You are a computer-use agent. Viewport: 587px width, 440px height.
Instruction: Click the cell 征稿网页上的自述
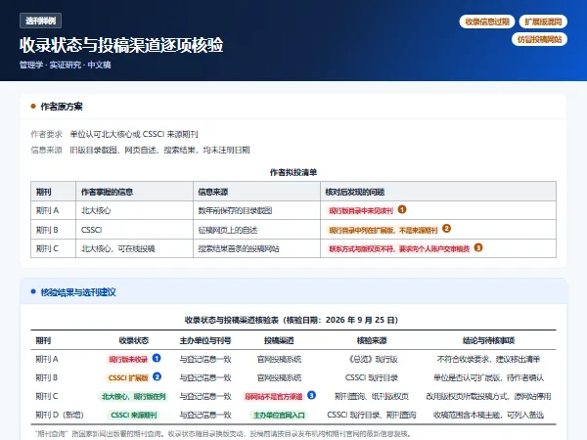tap(228, 230)
